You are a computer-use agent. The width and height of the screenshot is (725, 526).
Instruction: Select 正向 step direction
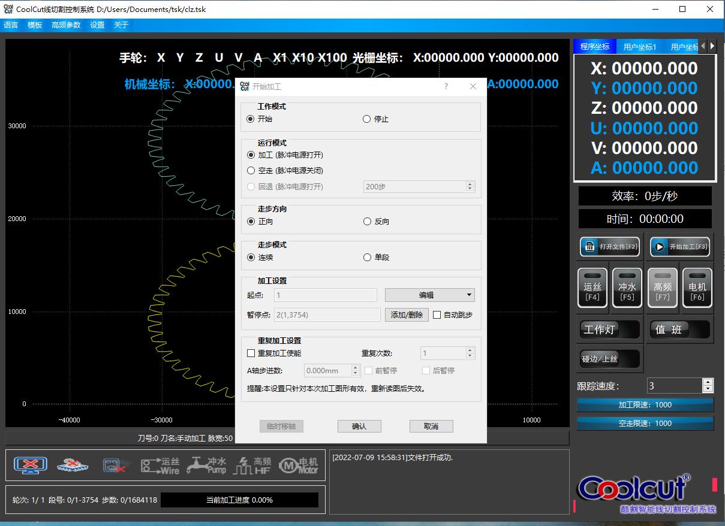pos(260,221)
